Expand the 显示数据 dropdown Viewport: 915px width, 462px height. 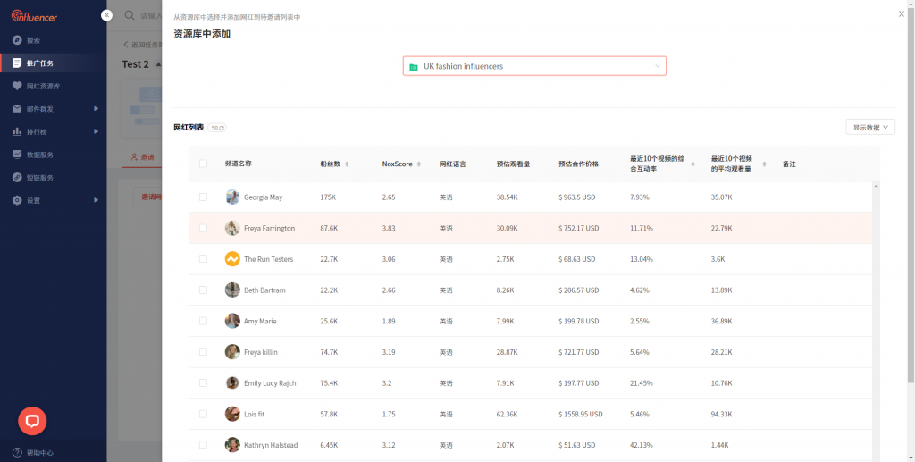869,128
